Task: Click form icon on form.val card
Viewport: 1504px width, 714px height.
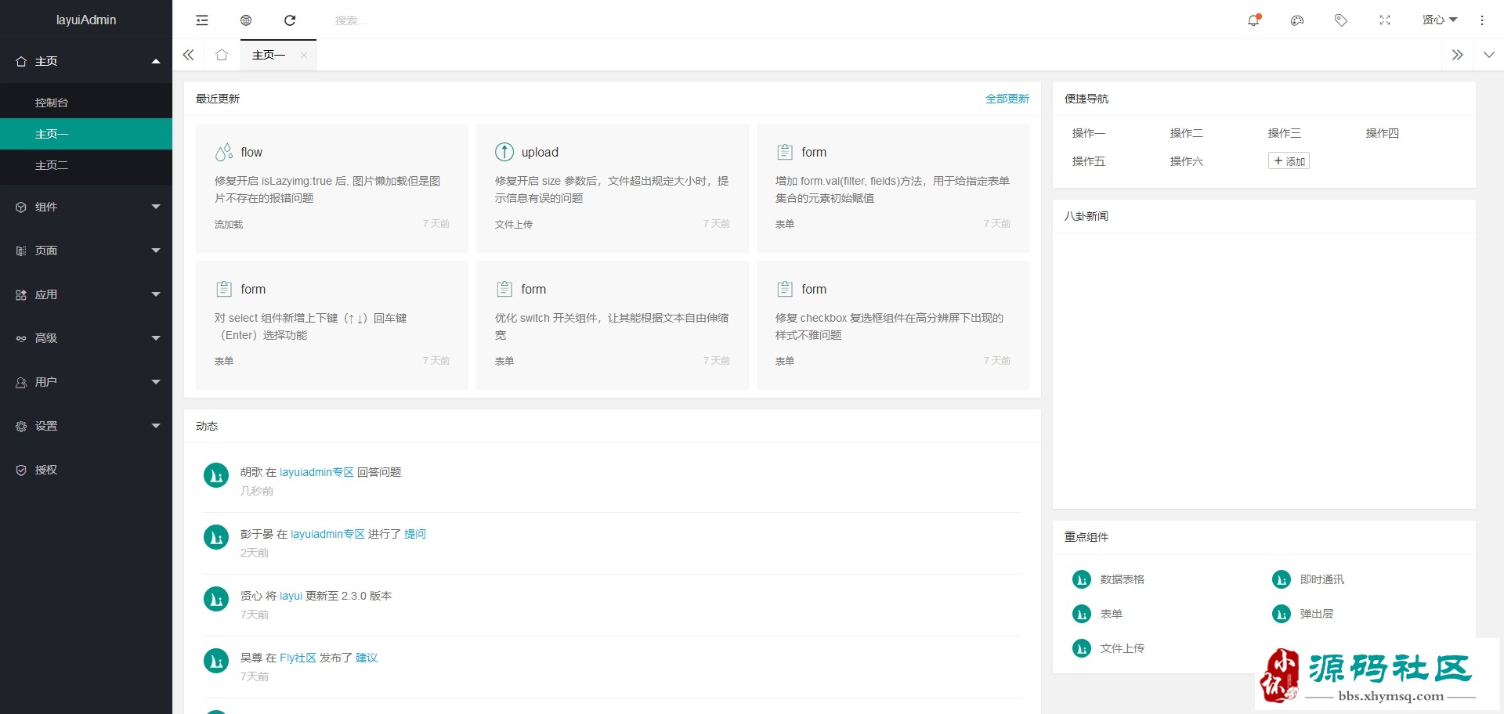Action: coord(785,152)
